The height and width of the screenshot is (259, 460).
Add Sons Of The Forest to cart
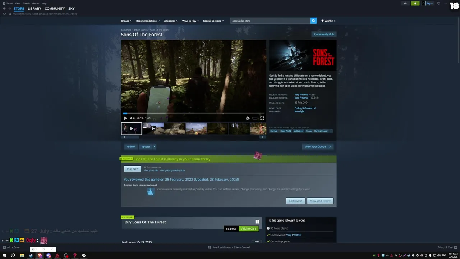click(x=248, y=229)
